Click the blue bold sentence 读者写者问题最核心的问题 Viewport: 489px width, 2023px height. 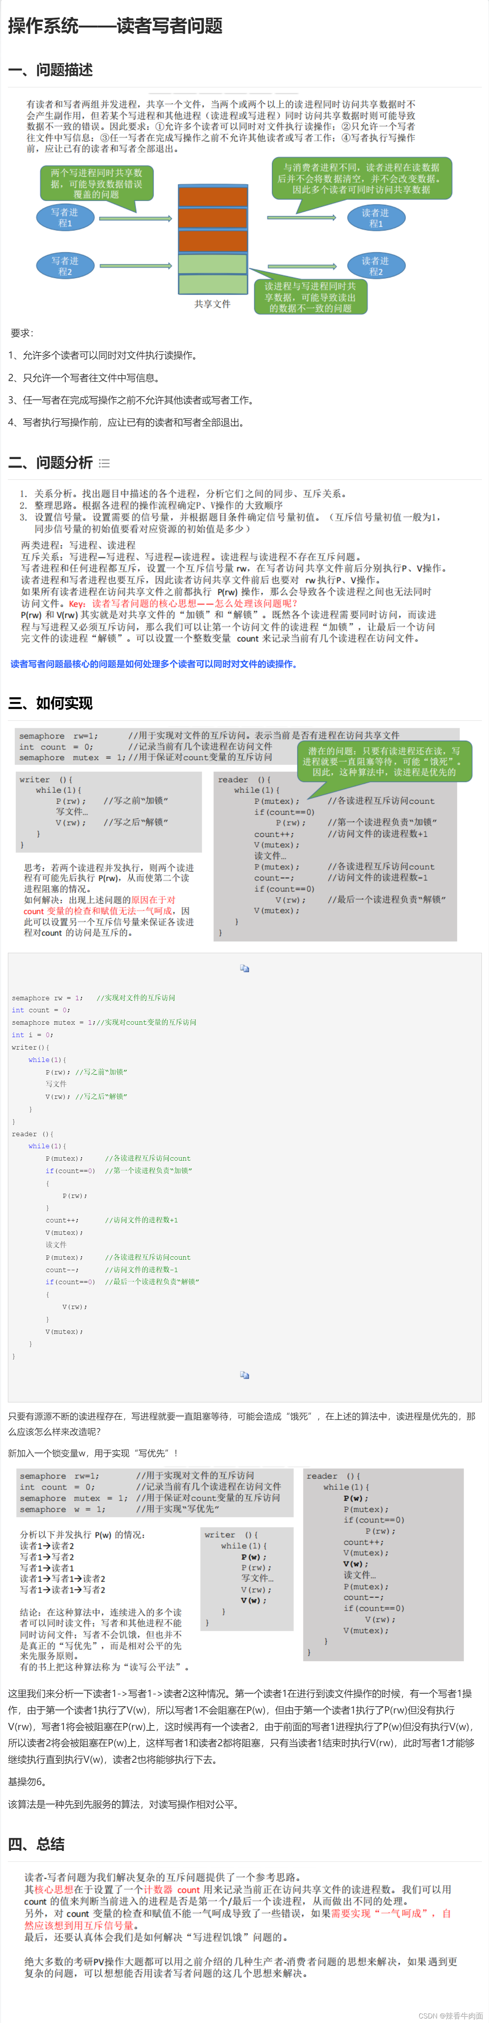coord(154,664)
